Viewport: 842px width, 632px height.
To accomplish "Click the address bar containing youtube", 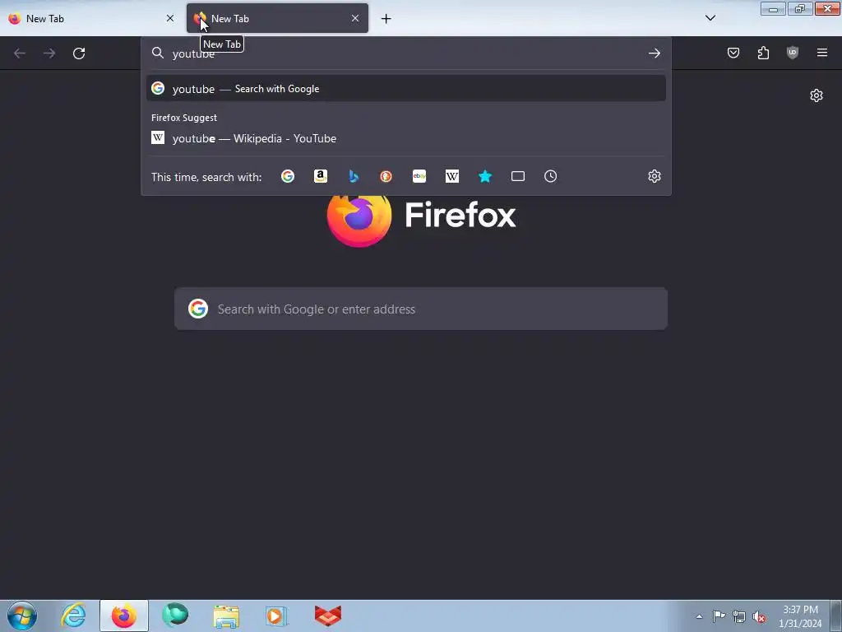I will pyautogui.click(x=406, y=53).
